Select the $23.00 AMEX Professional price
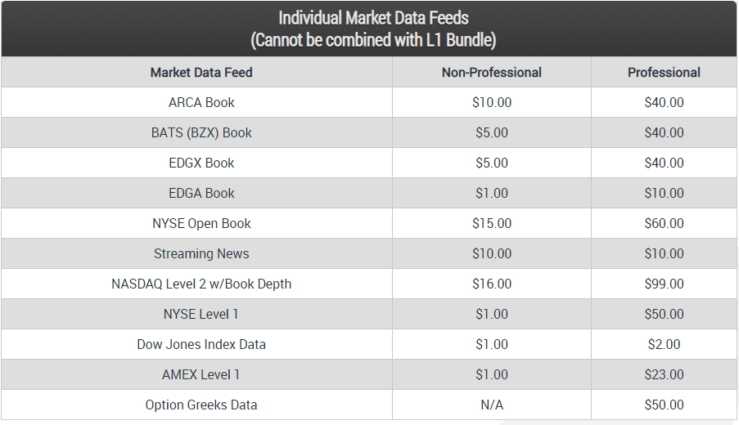The height and width of the screenshot is (425, 739). pos(664,375)
